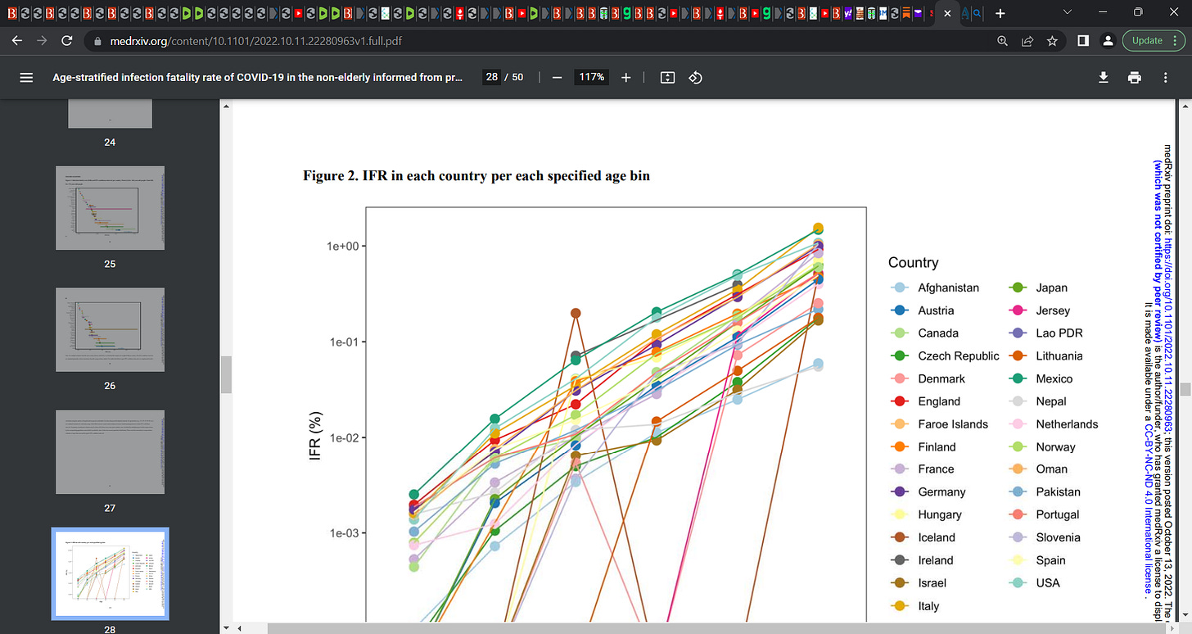Open page 26 thumbnail

coord(110,329)
